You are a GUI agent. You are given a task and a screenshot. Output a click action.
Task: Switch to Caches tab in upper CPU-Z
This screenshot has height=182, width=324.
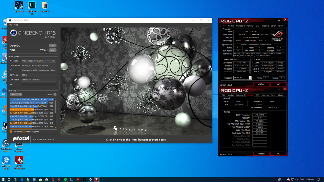coord(231,26)
